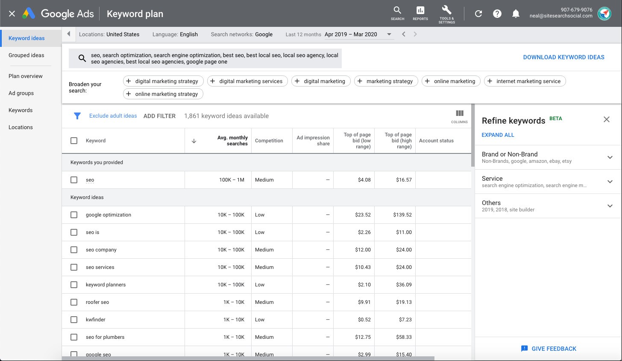This screenshot has width=622, height=361.
Task: Open the Reports icon
Action: (420, 13)
